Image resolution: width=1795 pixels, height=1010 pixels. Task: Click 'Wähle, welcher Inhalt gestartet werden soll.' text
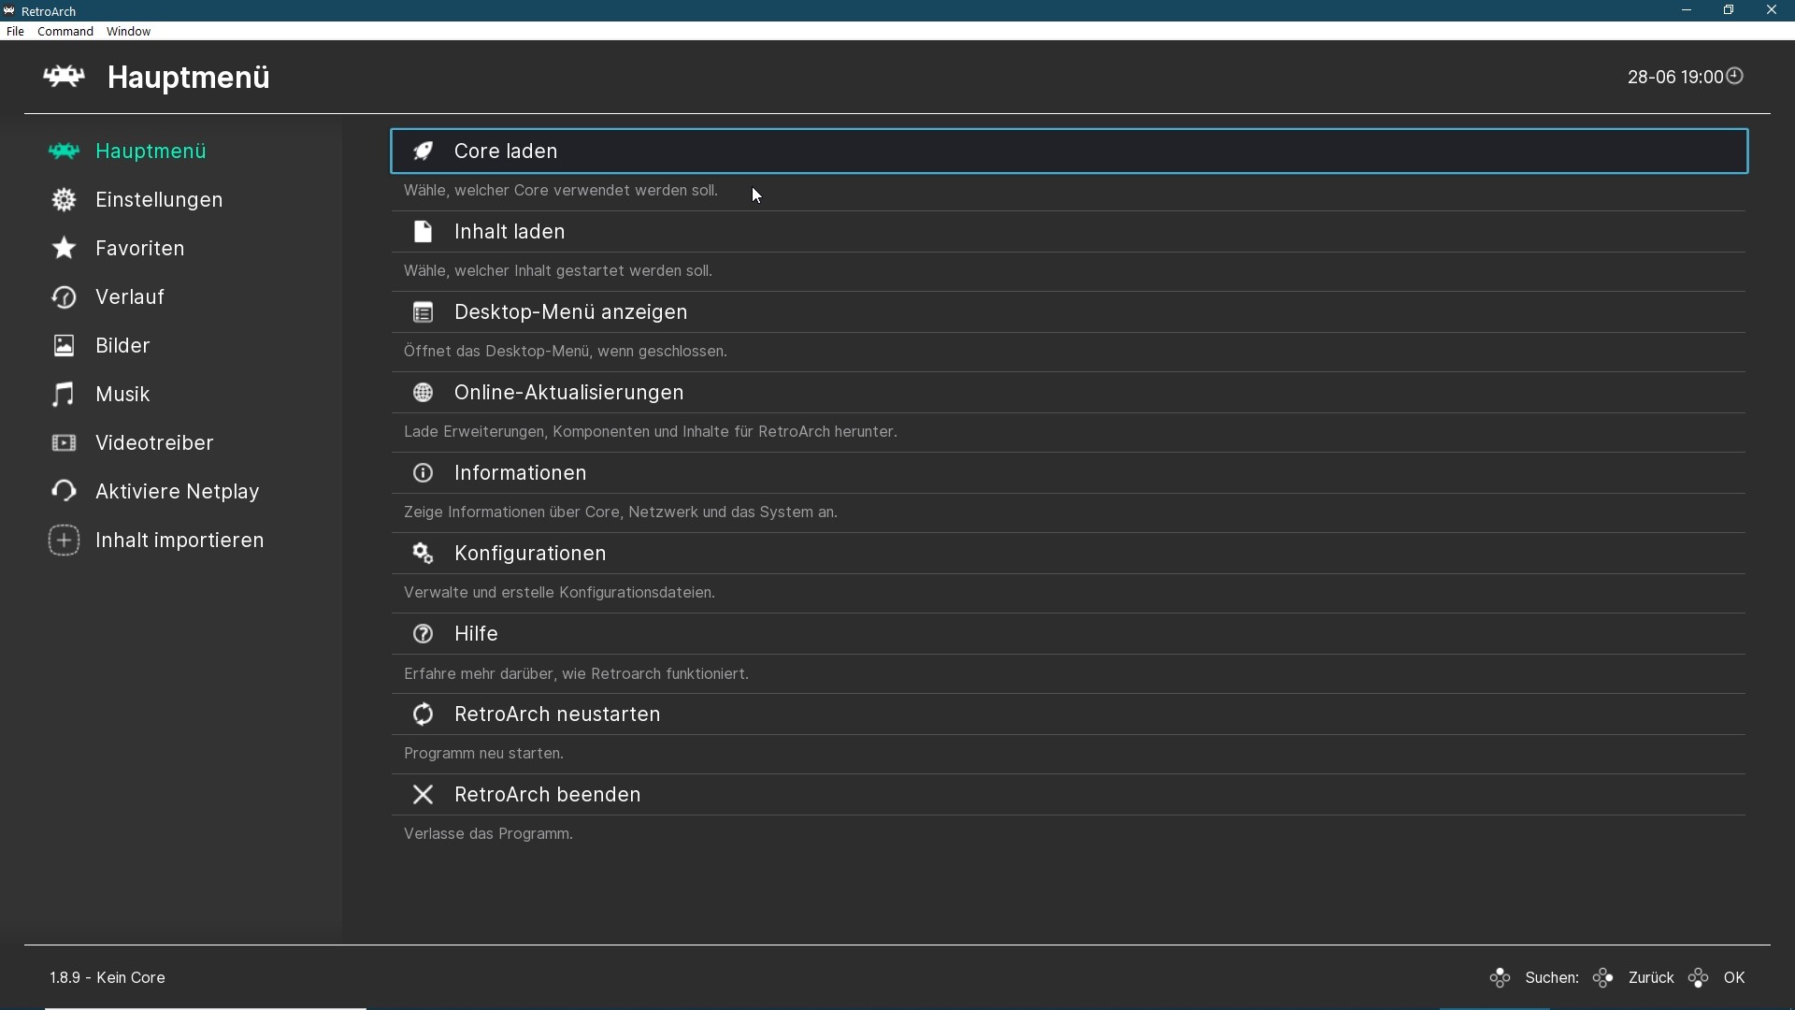coord(558,271)
